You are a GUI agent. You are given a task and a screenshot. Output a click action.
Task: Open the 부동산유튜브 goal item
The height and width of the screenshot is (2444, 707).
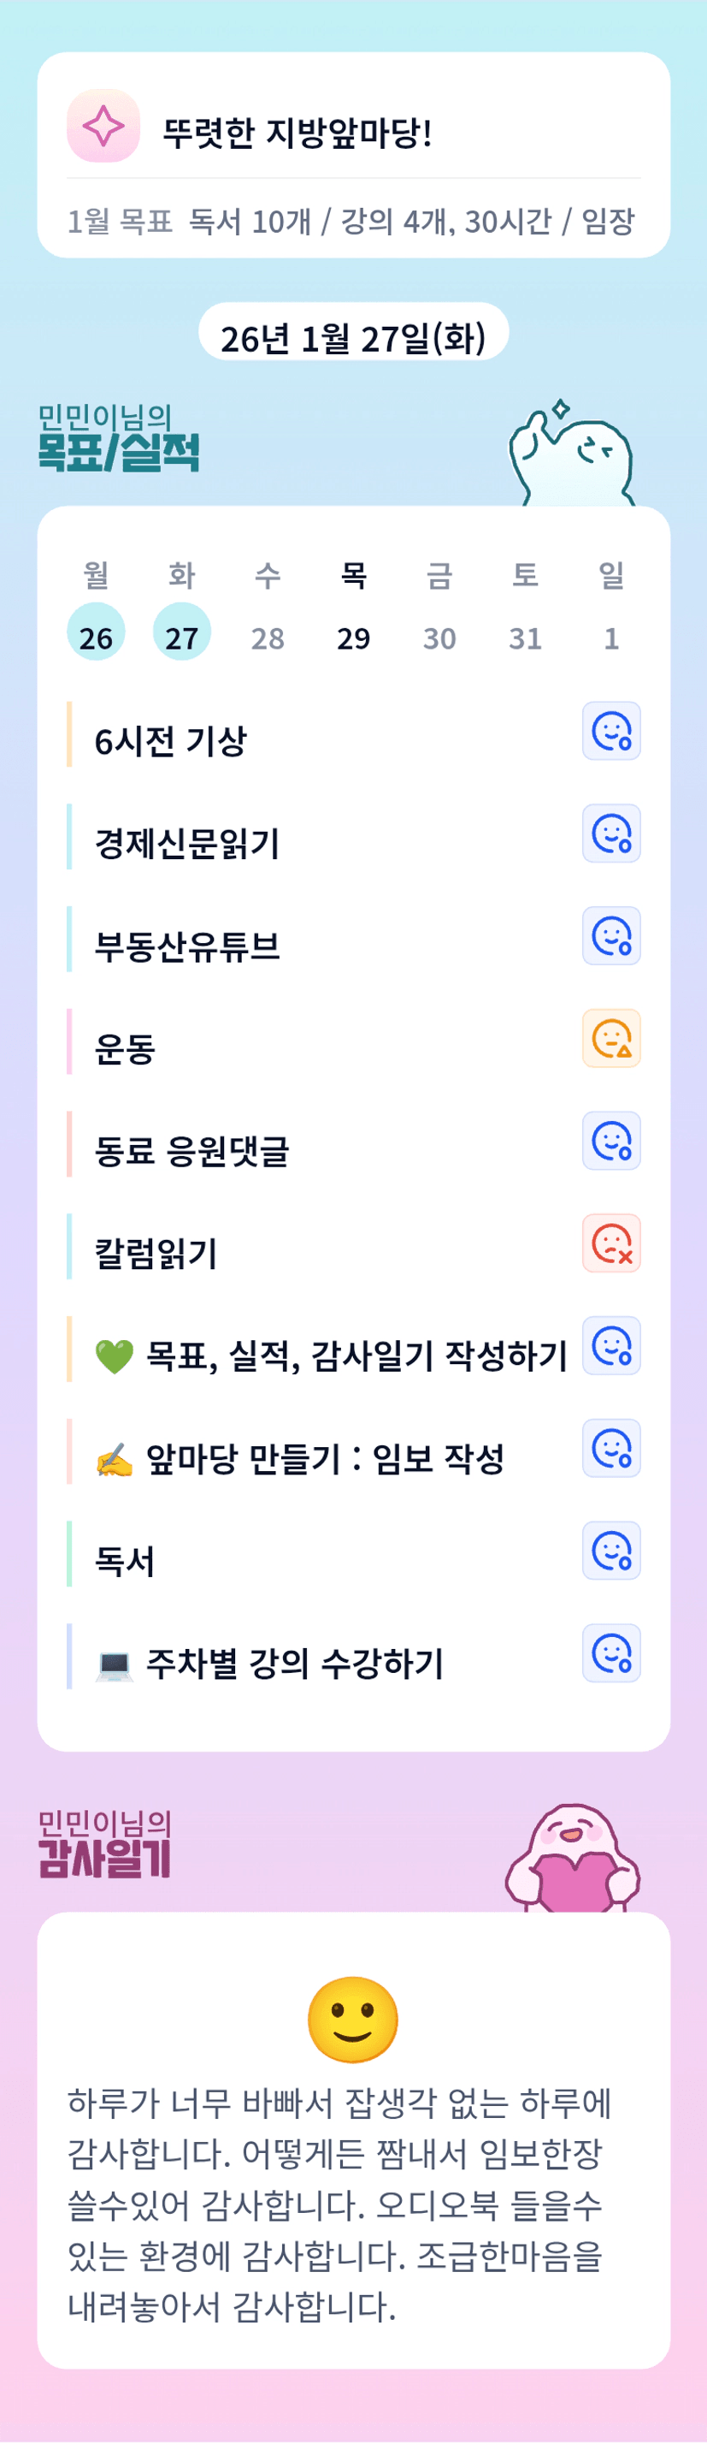187,946
